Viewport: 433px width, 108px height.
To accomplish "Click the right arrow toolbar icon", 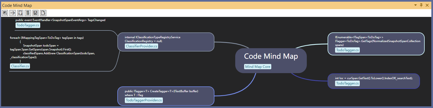I will pyautogui.click(x=12, y=13).
